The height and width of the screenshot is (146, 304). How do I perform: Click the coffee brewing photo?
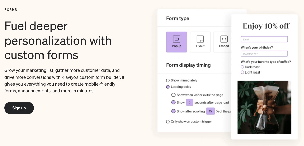click(x=264, y=107)
